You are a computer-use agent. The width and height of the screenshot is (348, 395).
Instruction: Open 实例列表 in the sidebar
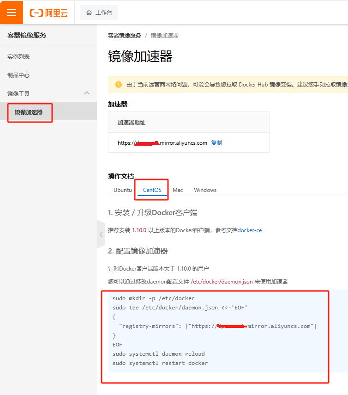point(18,57)
